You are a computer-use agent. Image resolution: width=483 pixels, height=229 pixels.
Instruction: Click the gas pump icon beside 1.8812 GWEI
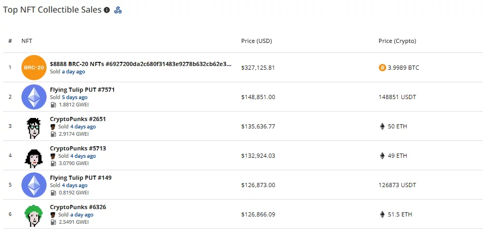coord(53,105)
